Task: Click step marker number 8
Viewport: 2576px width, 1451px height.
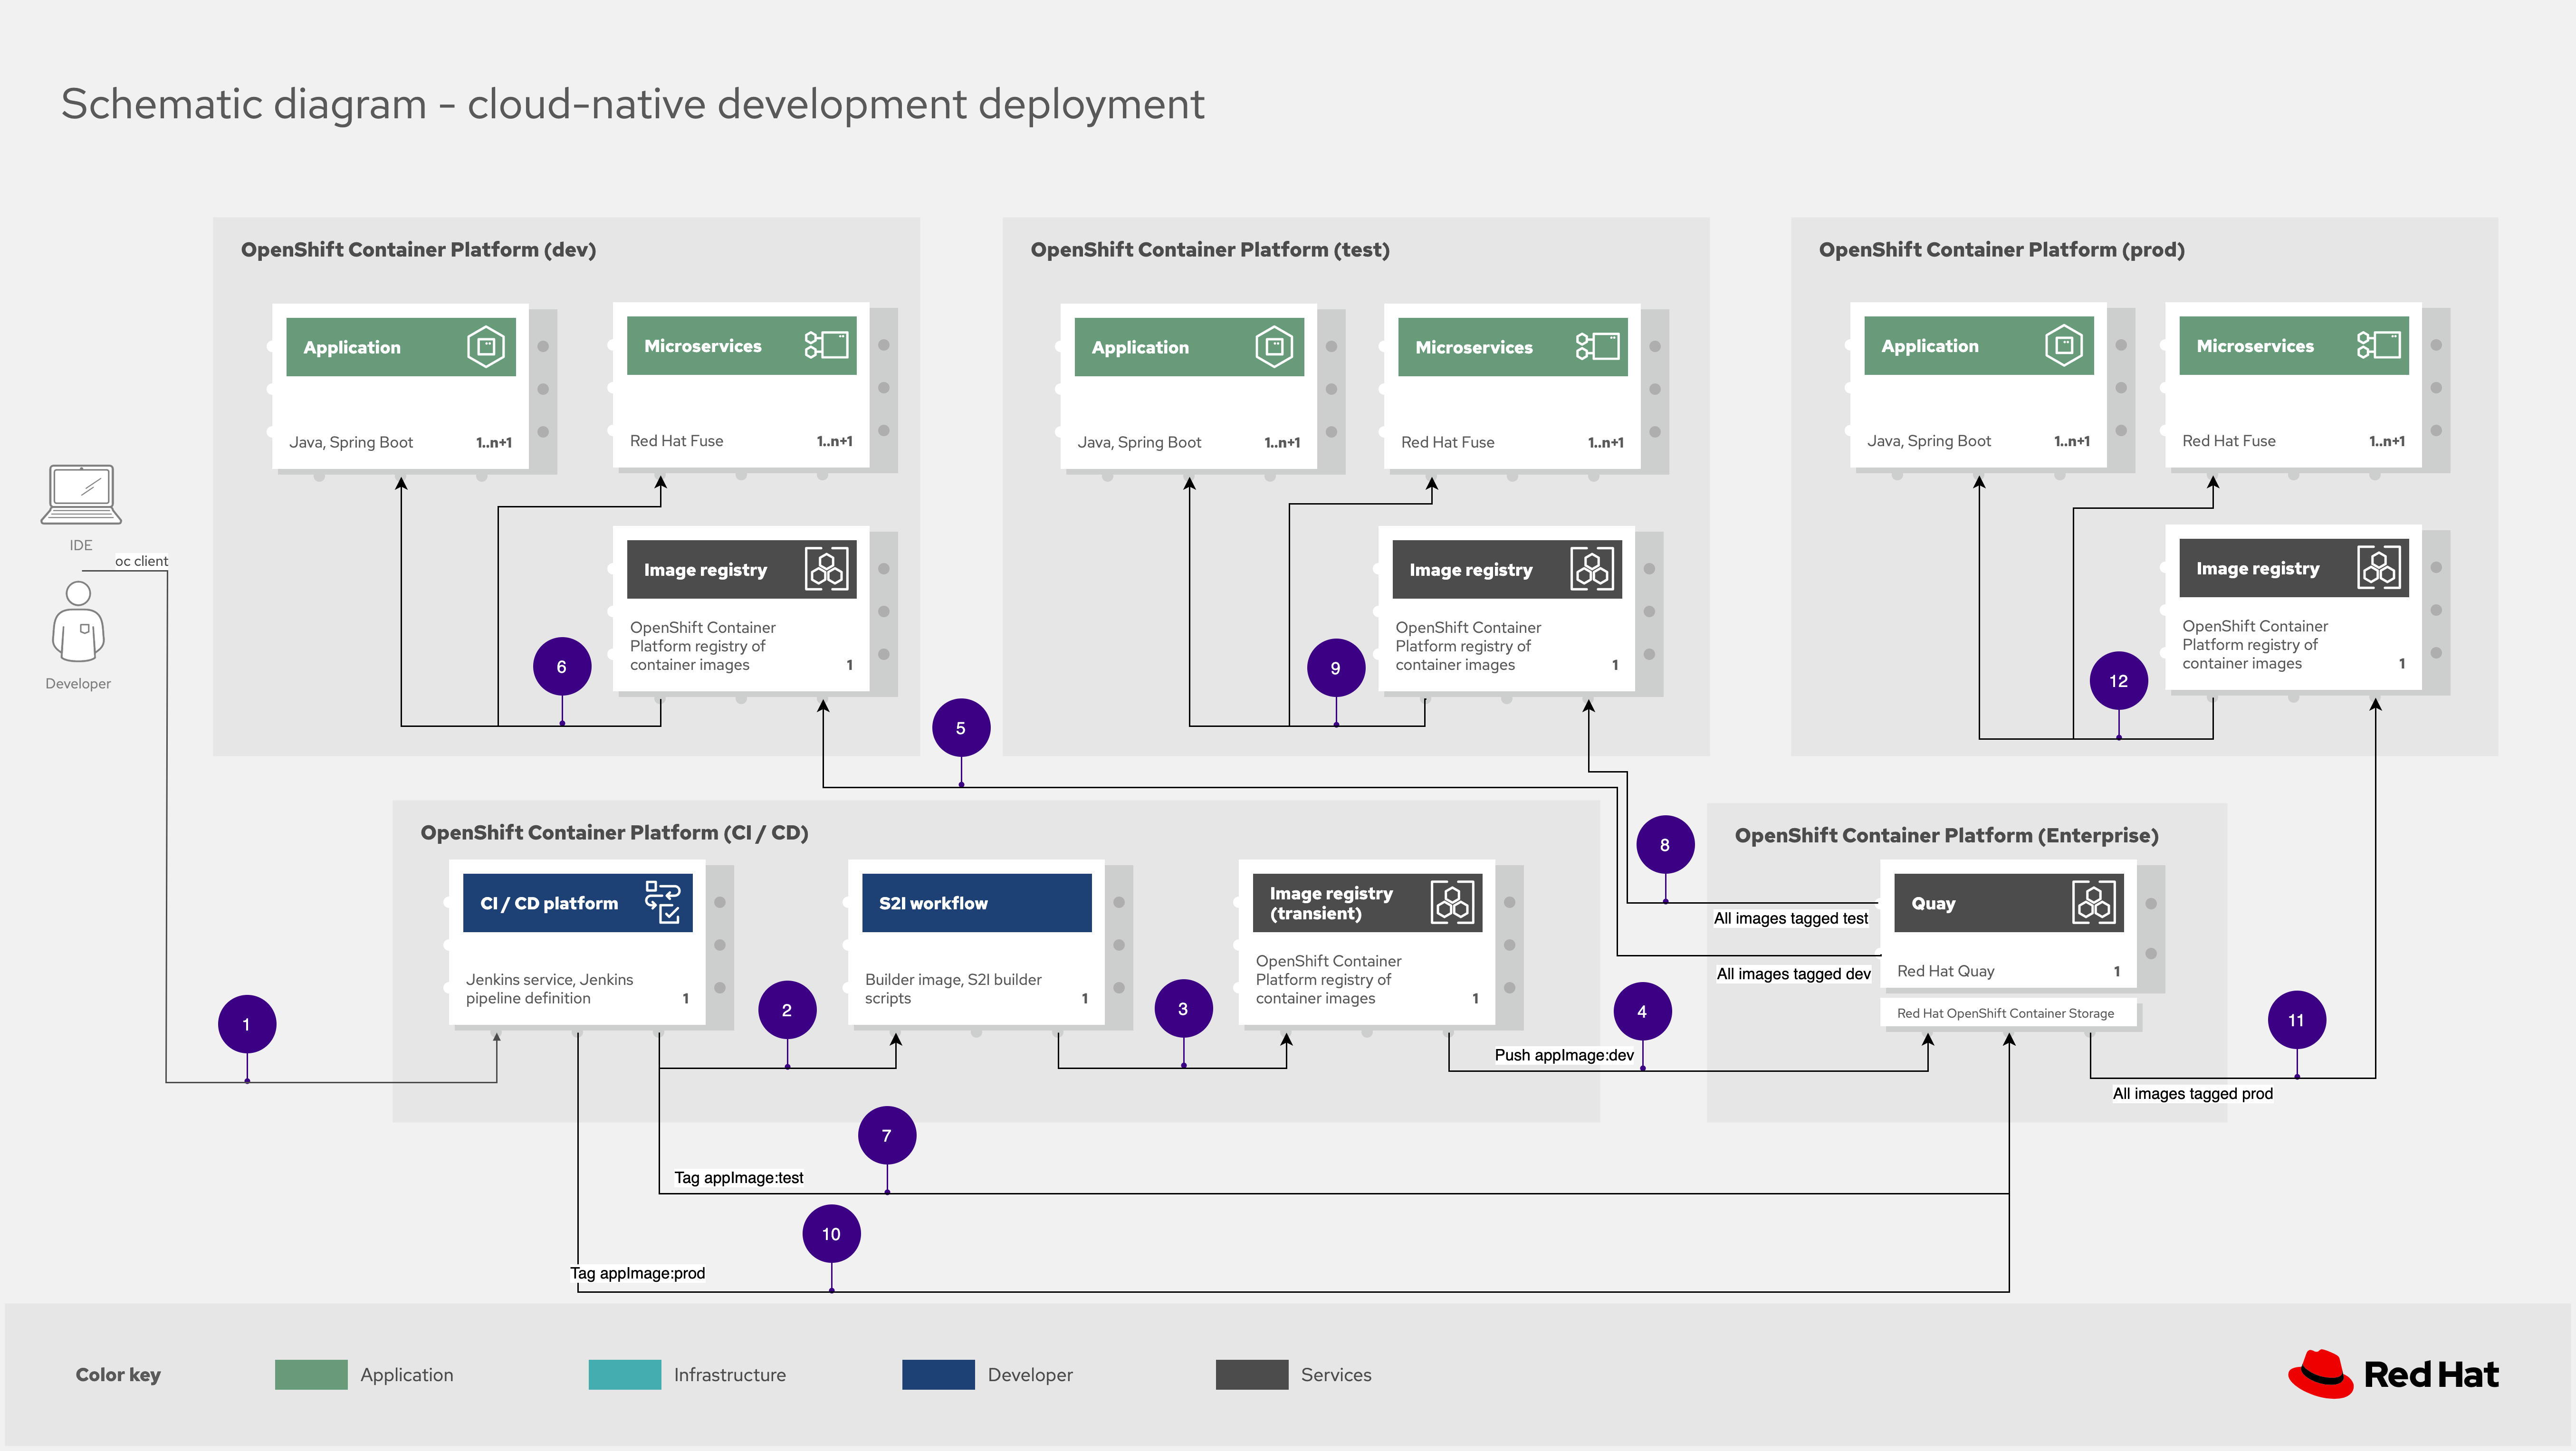Action: pos(1665,845)
